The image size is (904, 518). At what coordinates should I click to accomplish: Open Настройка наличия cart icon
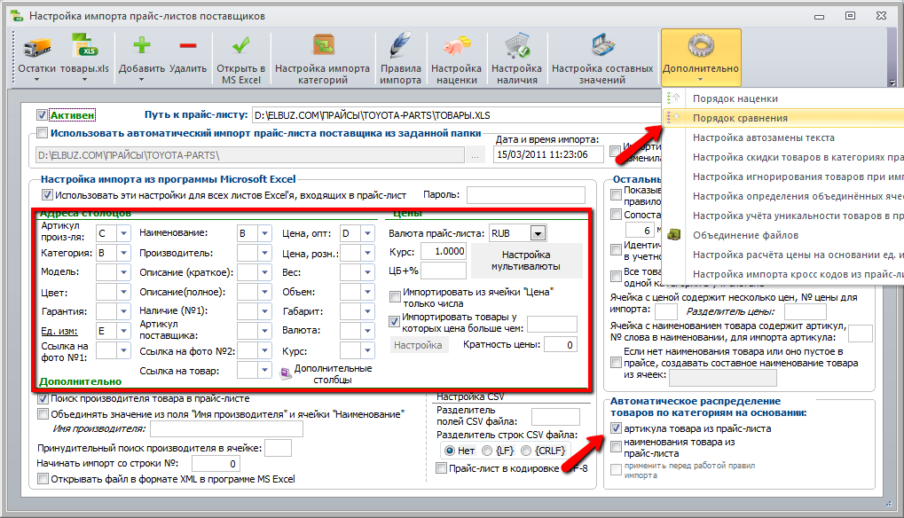tap(517, 45)
